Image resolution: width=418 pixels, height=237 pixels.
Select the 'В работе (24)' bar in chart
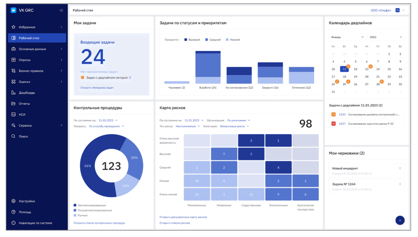[x=208, y=67]
